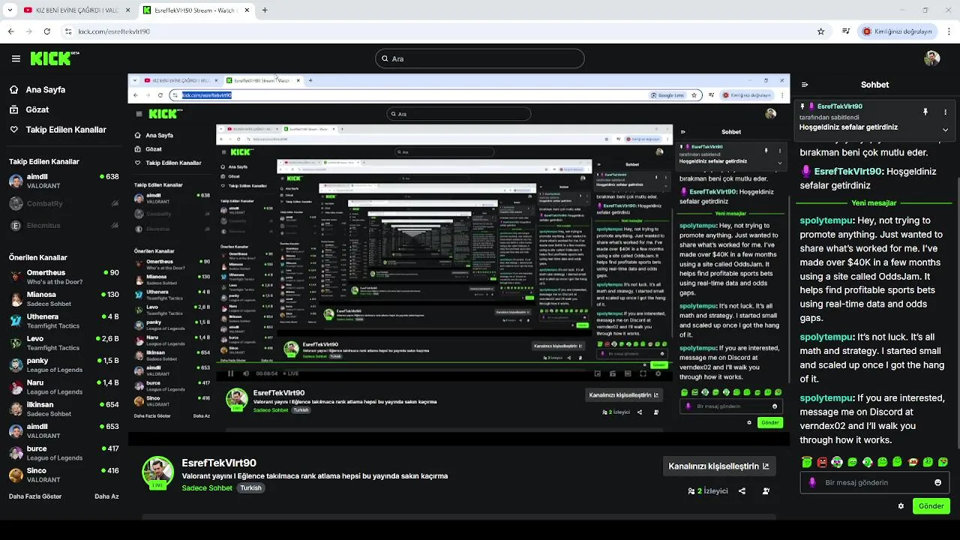Click EsrefTekVlrt90 name in pinned message

(839, 106)
